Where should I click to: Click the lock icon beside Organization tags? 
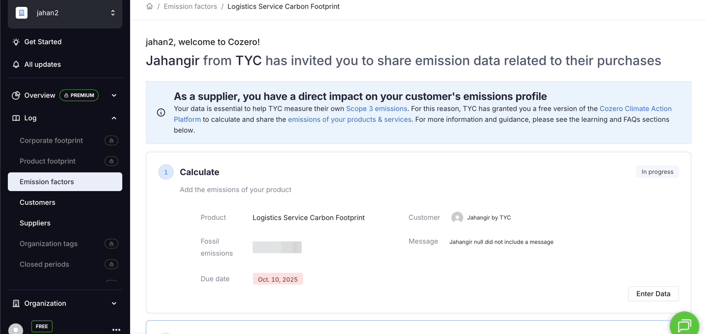point(111,244)
